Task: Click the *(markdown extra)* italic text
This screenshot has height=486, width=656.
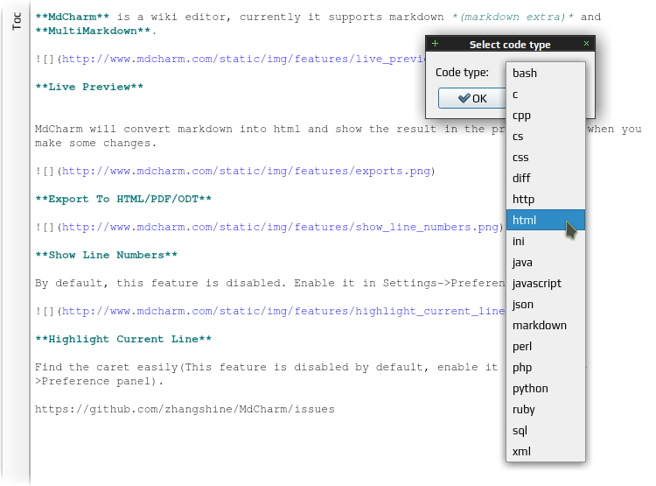Action: point(513,17)
